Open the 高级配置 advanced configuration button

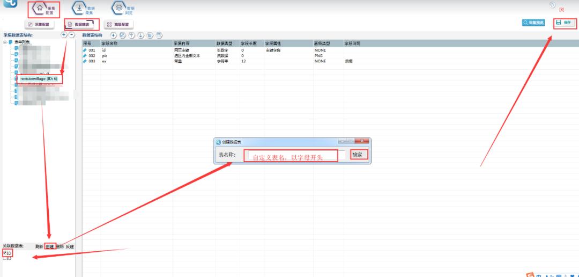click(x=117, y=24)
